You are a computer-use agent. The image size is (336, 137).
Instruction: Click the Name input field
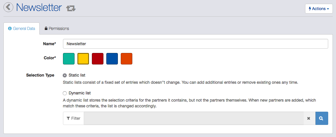[x=195, y=44]
